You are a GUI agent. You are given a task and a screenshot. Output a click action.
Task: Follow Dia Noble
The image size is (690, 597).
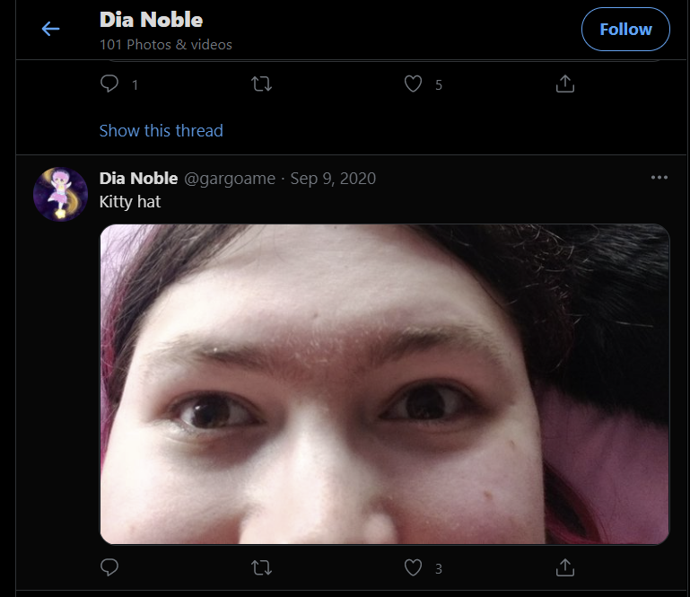625,29
